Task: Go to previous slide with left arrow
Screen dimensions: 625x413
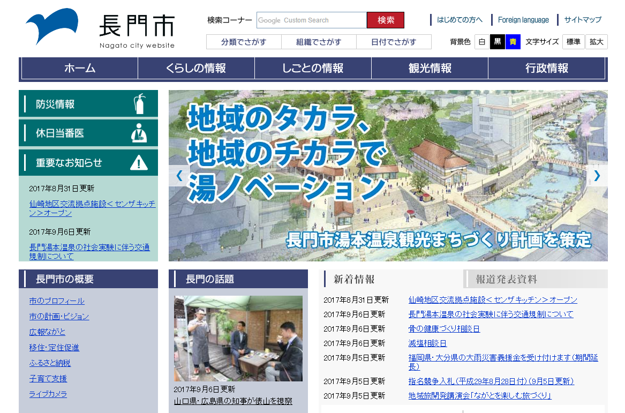Action: [179, 176]
